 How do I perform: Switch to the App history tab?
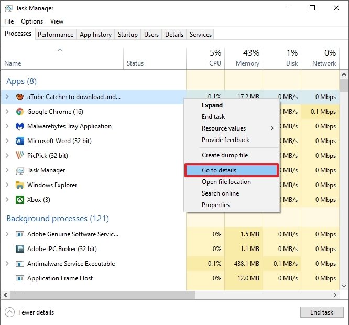[95, 35]
